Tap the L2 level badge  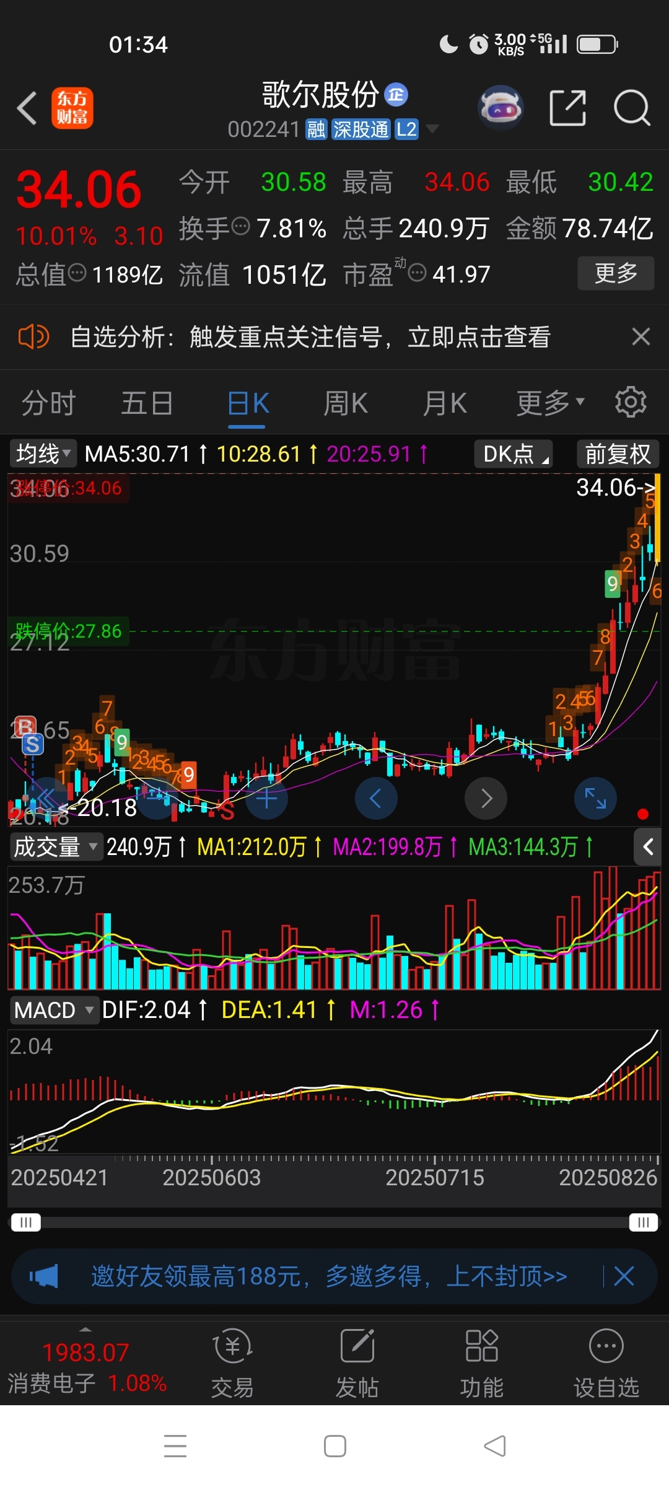406,129
